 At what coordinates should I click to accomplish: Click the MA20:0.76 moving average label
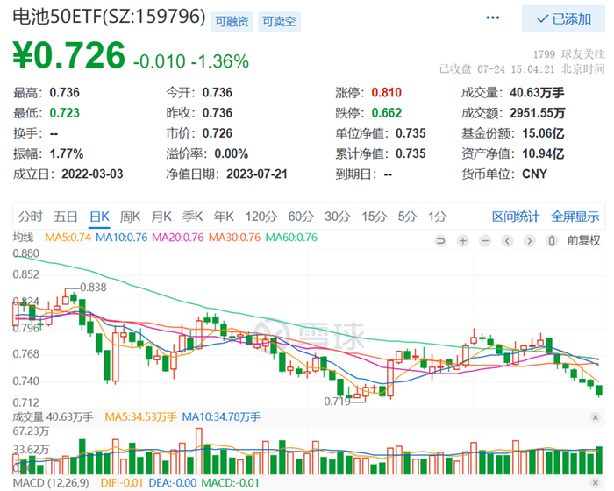[178, 238]
